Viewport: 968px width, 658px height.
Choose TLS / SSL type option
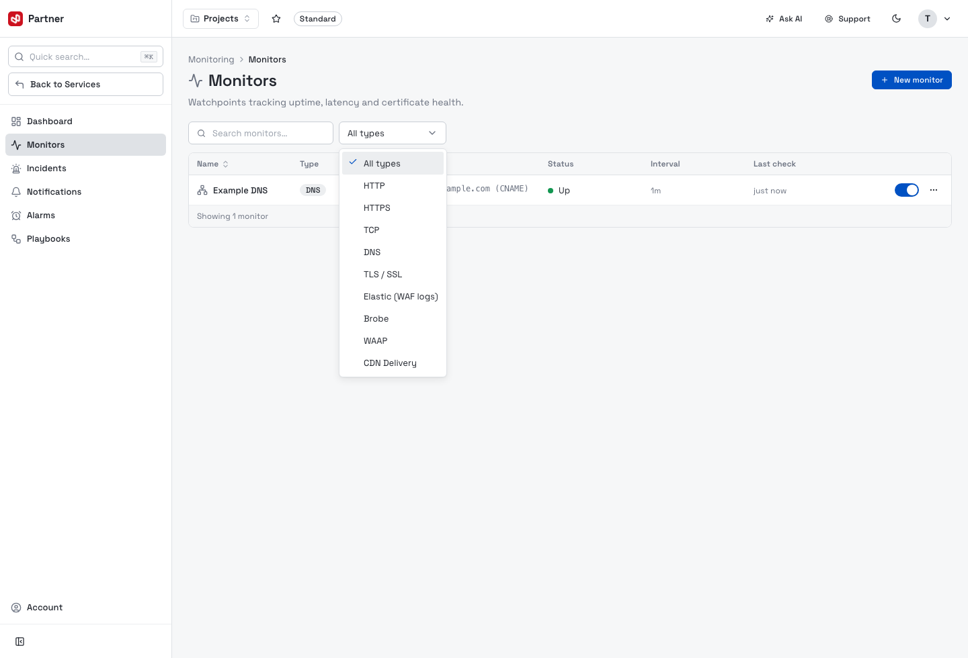point(393,274)
